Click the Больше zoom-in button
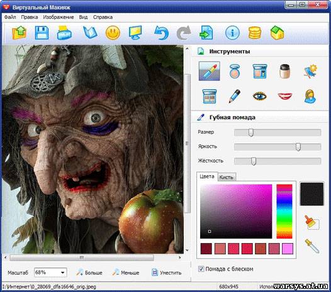 coord(89,273)
